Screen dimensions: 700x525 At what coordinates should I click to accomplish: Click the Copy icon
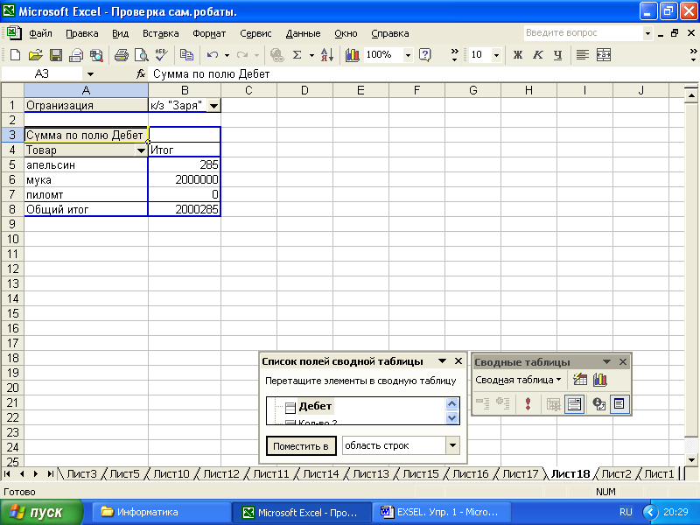coord(186,55)
